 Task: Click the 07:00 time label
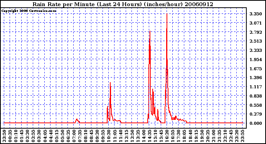(x=74, y=136)
